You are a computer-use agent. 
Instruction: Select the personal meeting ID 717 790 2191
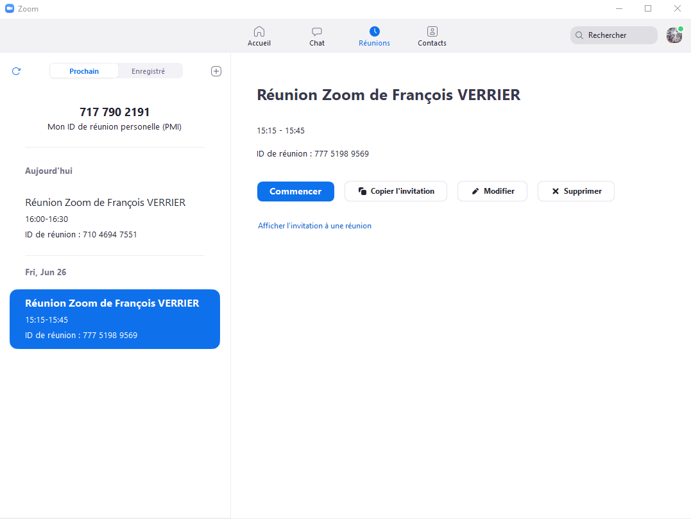115,112
